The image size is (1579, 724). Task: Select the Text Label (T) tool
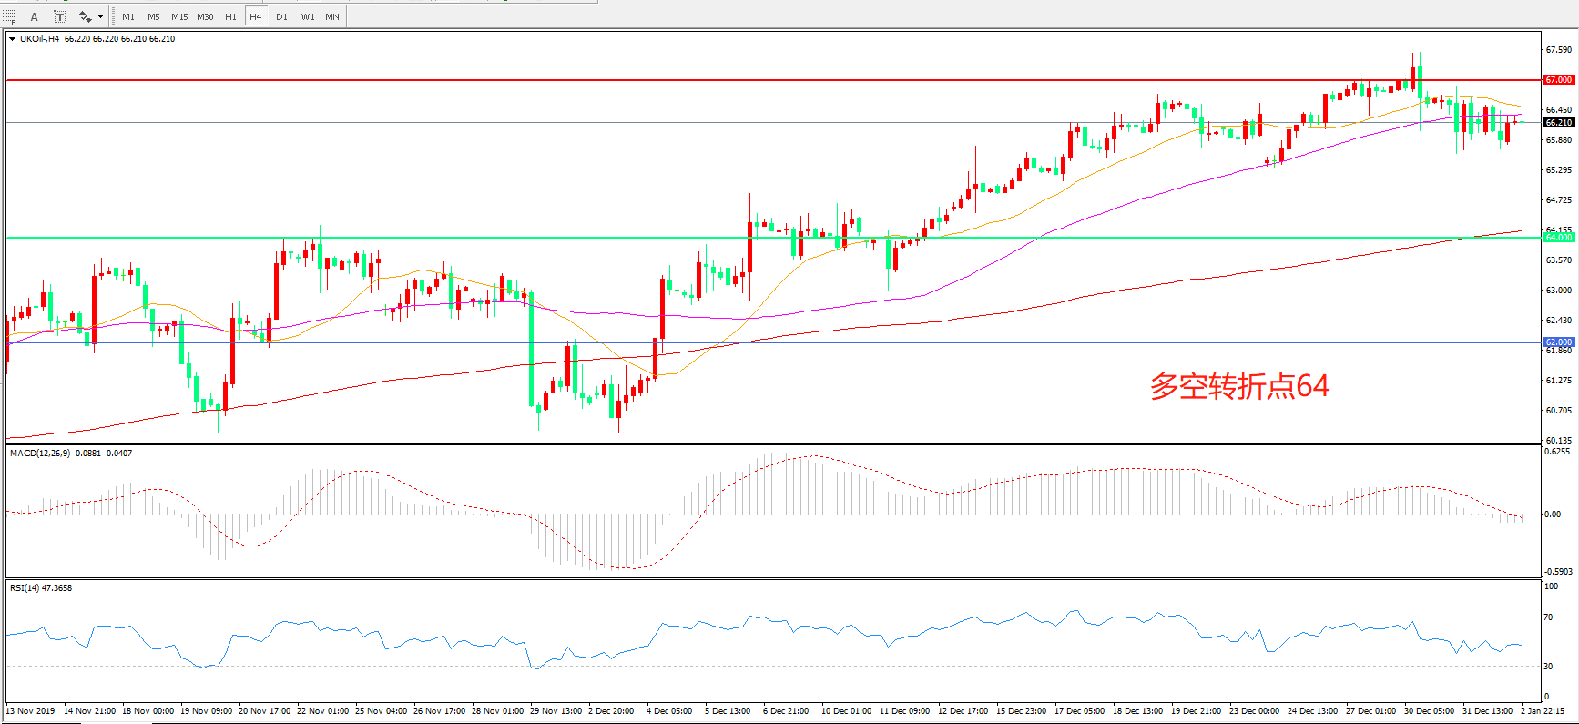tap(59, 16)
